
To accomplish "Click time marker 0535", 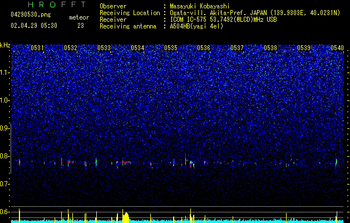I will [x=171, y=47].
